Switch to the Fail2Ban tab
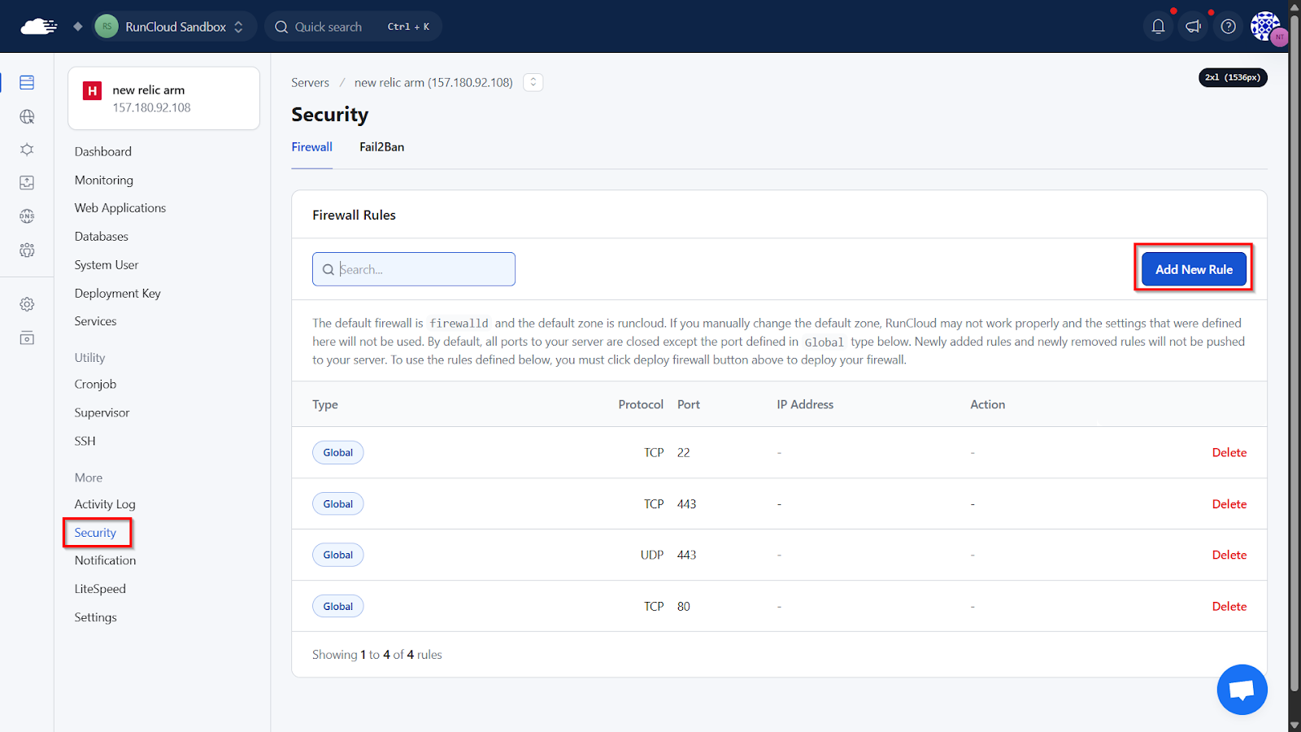1301x732 pixels. (x=381, y=147)
